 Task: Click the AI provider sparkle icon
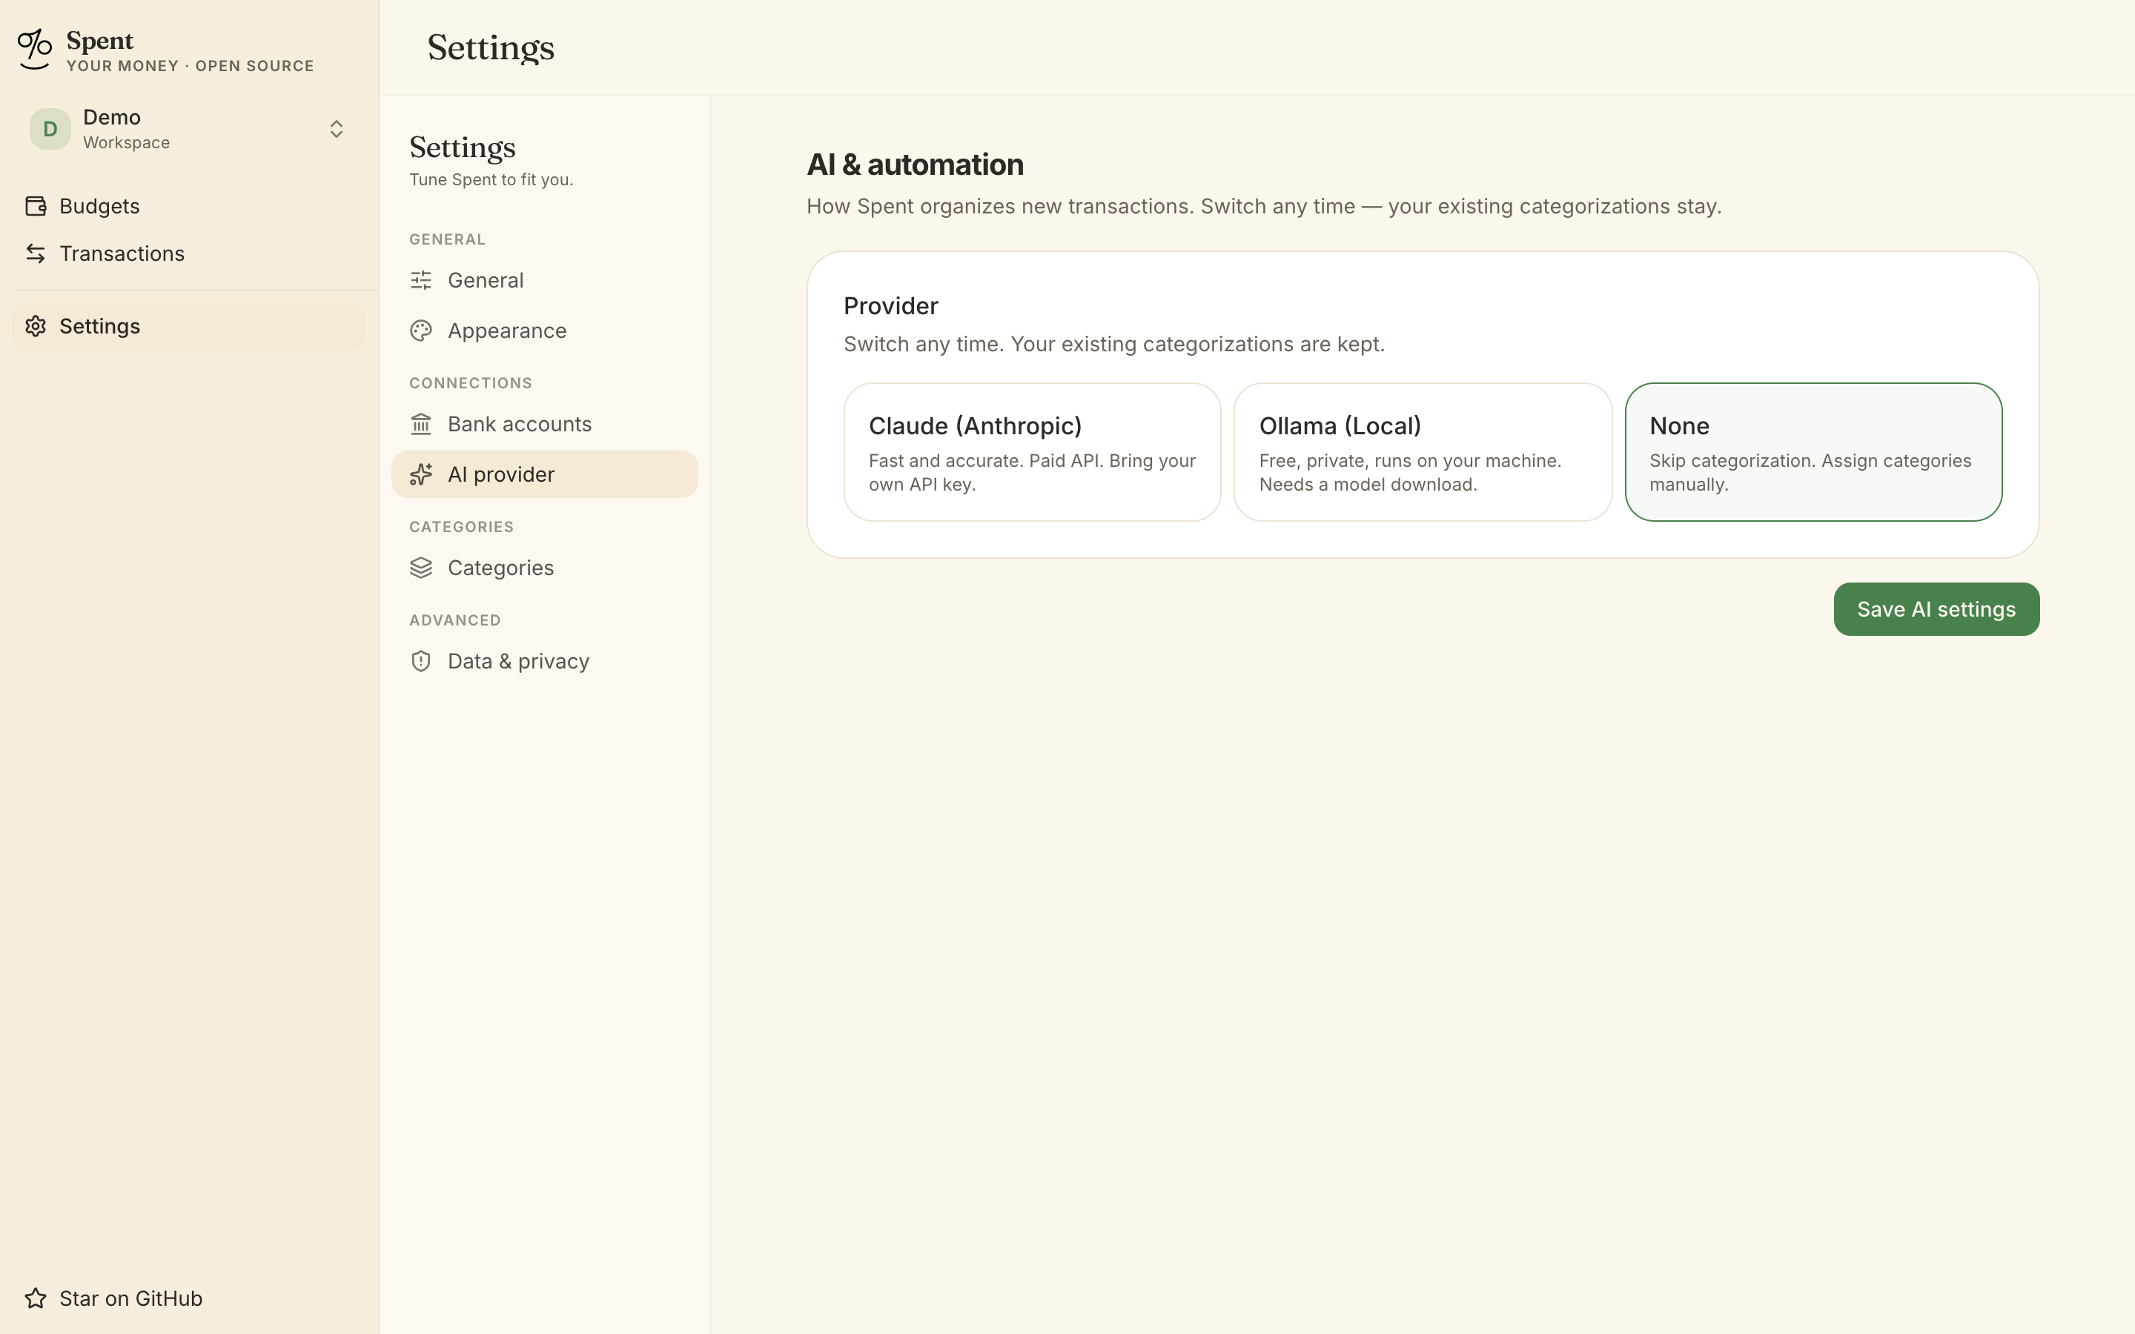[x=421, y=474]
